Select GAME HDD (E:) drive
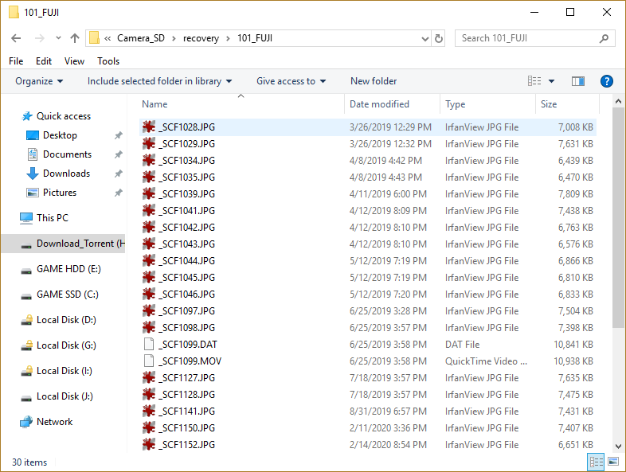The image size is (626, 472). tap(68, 269)
